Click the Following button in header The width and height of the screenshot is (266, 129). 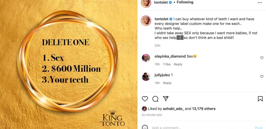point(185,2)
